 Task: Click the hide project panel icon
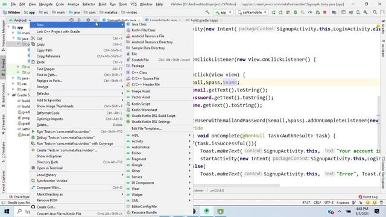pos(96,20)
